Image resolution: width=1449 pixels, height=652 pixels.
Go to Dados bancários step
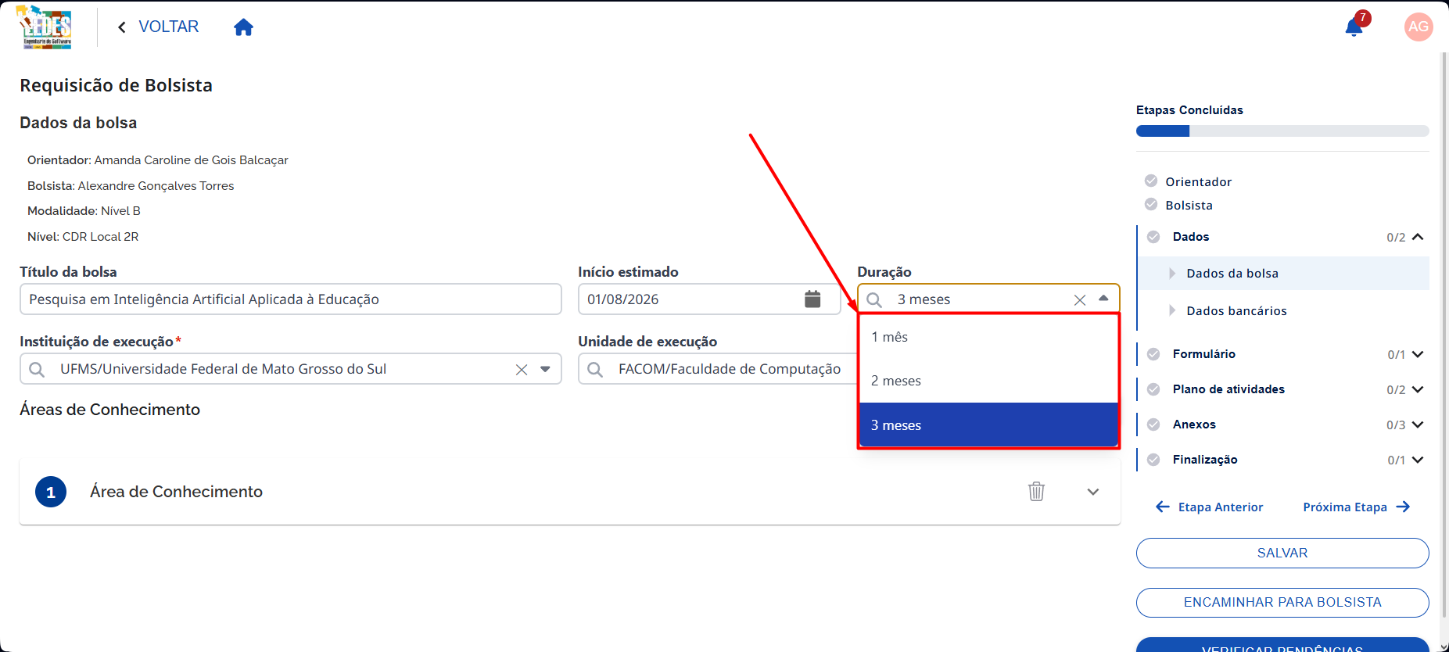click(1236, 311)
